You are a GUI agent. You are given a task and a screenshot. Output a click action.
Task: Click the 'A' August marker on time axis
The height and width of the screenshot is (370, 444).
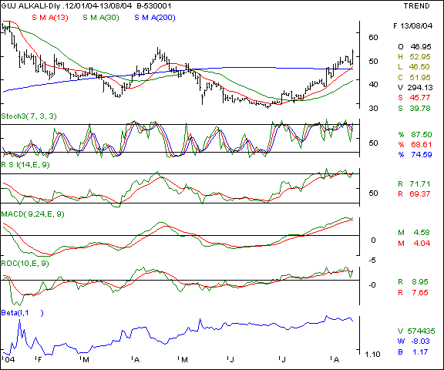coord(336,360)
